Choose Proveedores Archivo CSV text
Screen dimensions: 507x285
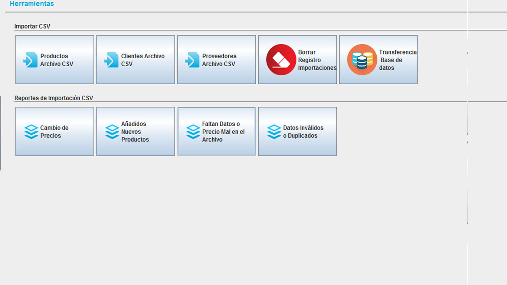tap(219, 60)
